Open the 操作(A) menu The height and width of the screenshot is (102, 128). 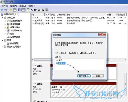(14, 6)
